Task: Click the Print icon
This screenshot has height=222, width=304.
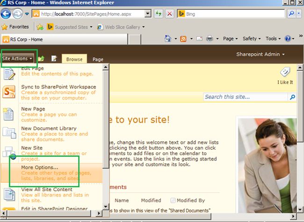Action: click(210, 39)
